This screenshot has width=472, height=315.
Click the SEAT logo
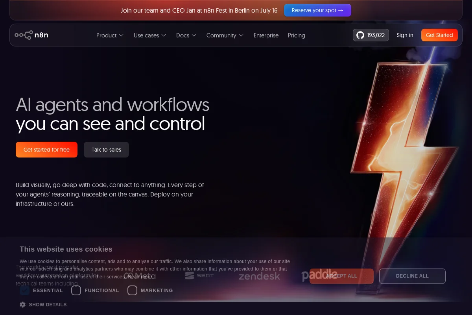(199, 276)
